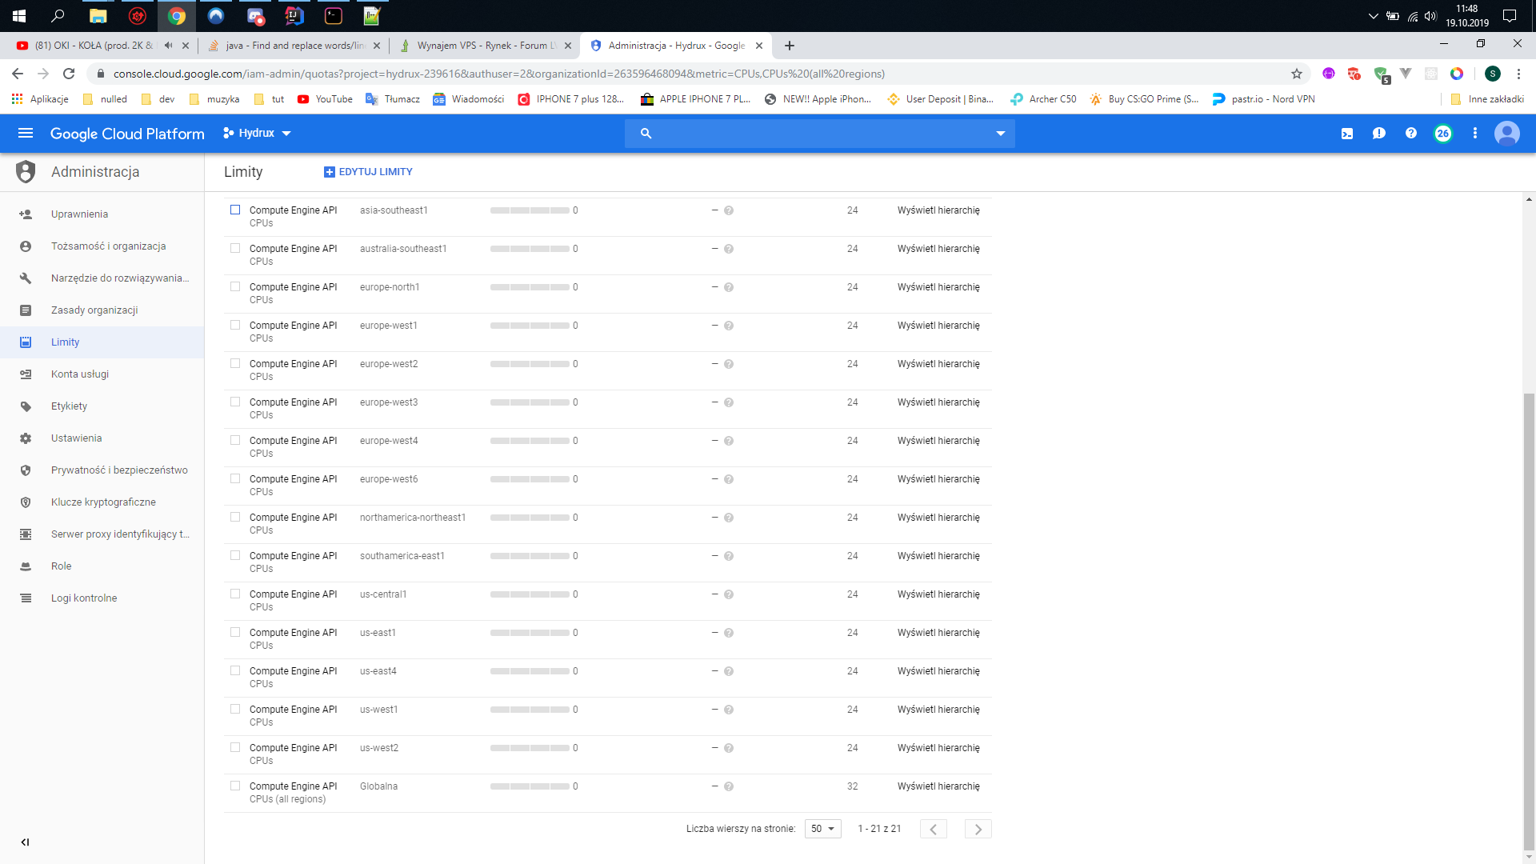This screenshot has width=1536, height=864.
Task: Bookmark page with the star icon
Action: pos(1297,74)
